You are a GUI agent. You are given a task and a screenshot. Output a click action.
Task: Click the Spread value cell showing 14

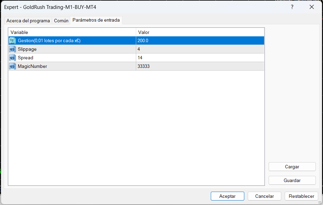(x=200, y=58)
